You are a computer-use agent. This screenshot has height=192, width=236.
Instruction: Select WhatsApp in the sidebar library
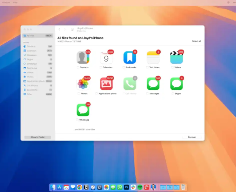[x=37, y=64]
